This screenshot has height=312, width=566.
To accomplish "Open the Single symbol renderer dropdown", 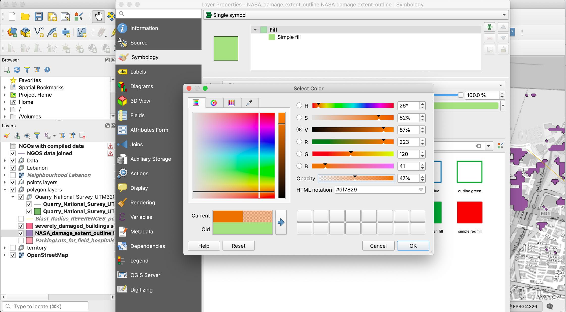I will point(355,15).
